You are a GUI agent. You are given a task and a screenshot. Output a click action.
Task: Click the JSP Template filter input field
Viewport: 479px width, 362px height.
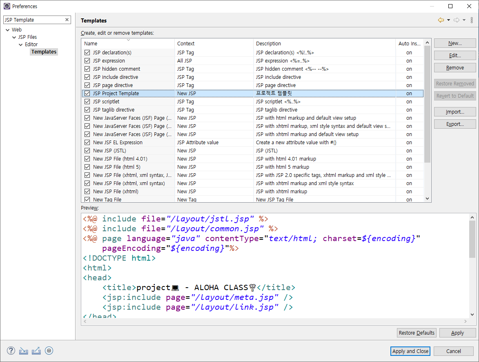[34, 20]
